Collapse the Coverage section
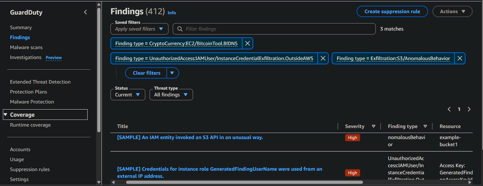The image size is (483, 186). point(6,115)
